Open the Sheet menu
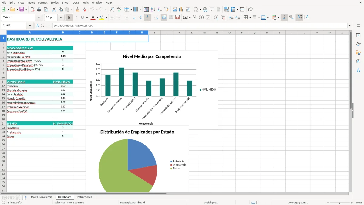The height and width of the screenshot is (205, 364). (x=66, y=2)
